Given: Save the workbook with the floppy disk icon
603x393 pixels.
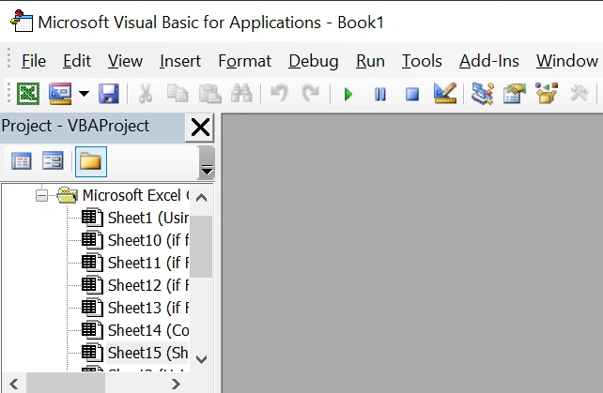Looking at the screenshot, I should coord(108,94).
